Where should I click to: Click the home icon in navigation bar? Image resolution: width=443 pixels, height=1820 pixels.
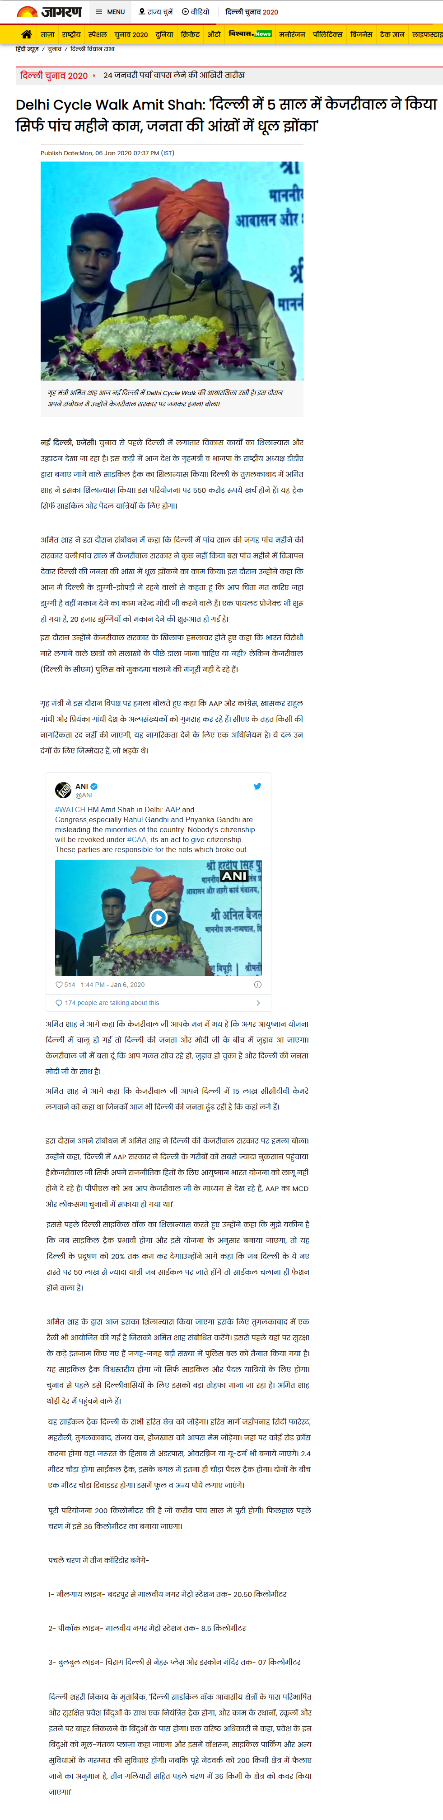(x=26, y=34)
